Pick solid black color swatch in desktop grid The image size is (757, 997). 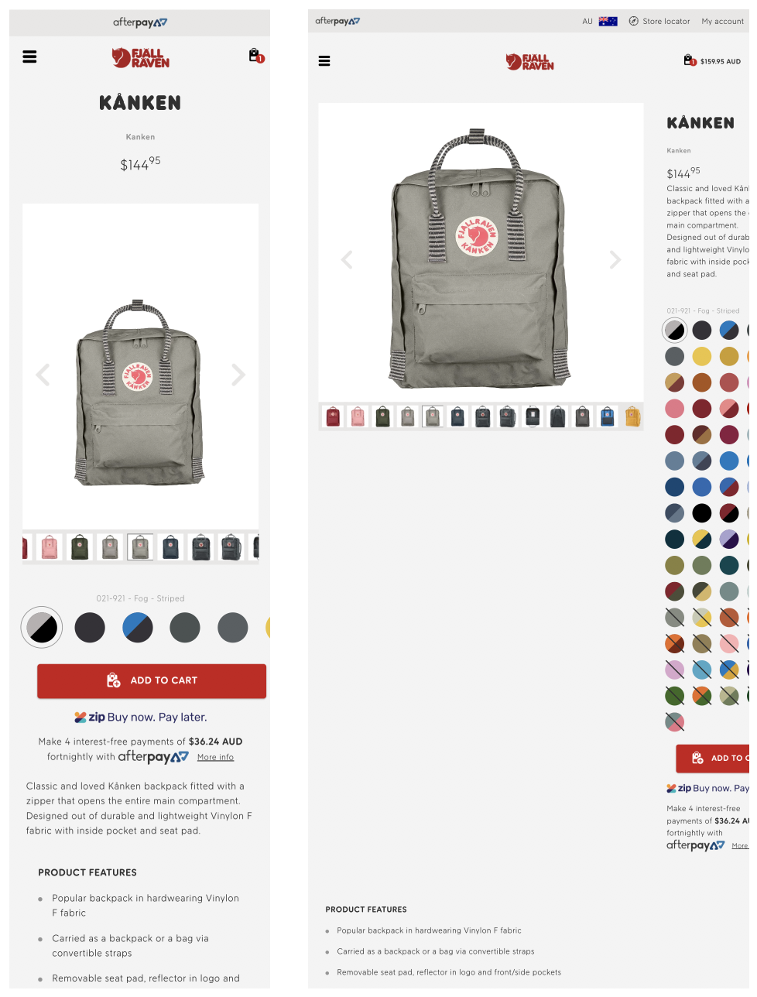702,512
